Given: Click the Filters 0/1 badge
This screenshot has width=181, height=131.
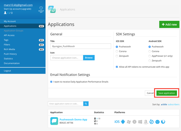Looking at the screenshot, I should [x=41, y=45].
